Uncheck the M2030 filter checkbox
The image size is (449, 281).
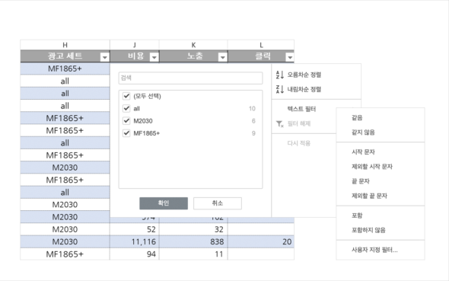coord(126,120)
